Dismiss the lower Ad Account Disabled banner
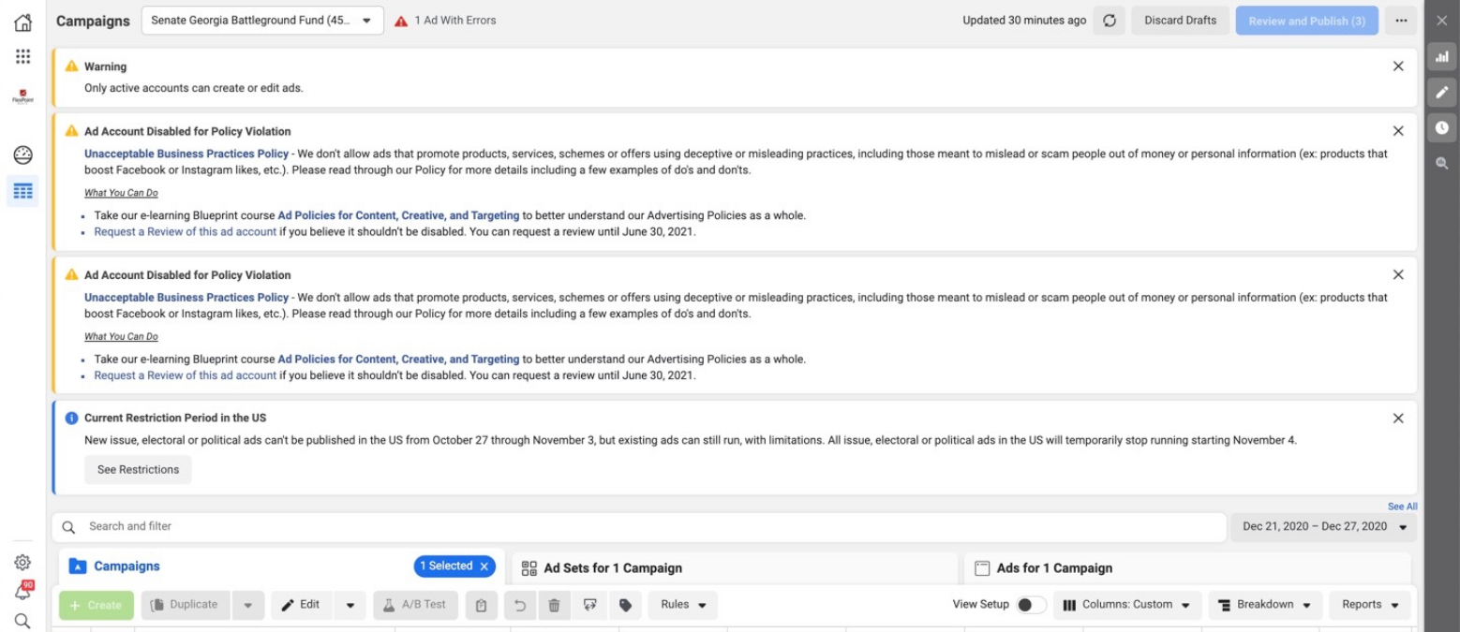 coord(1398,274)
